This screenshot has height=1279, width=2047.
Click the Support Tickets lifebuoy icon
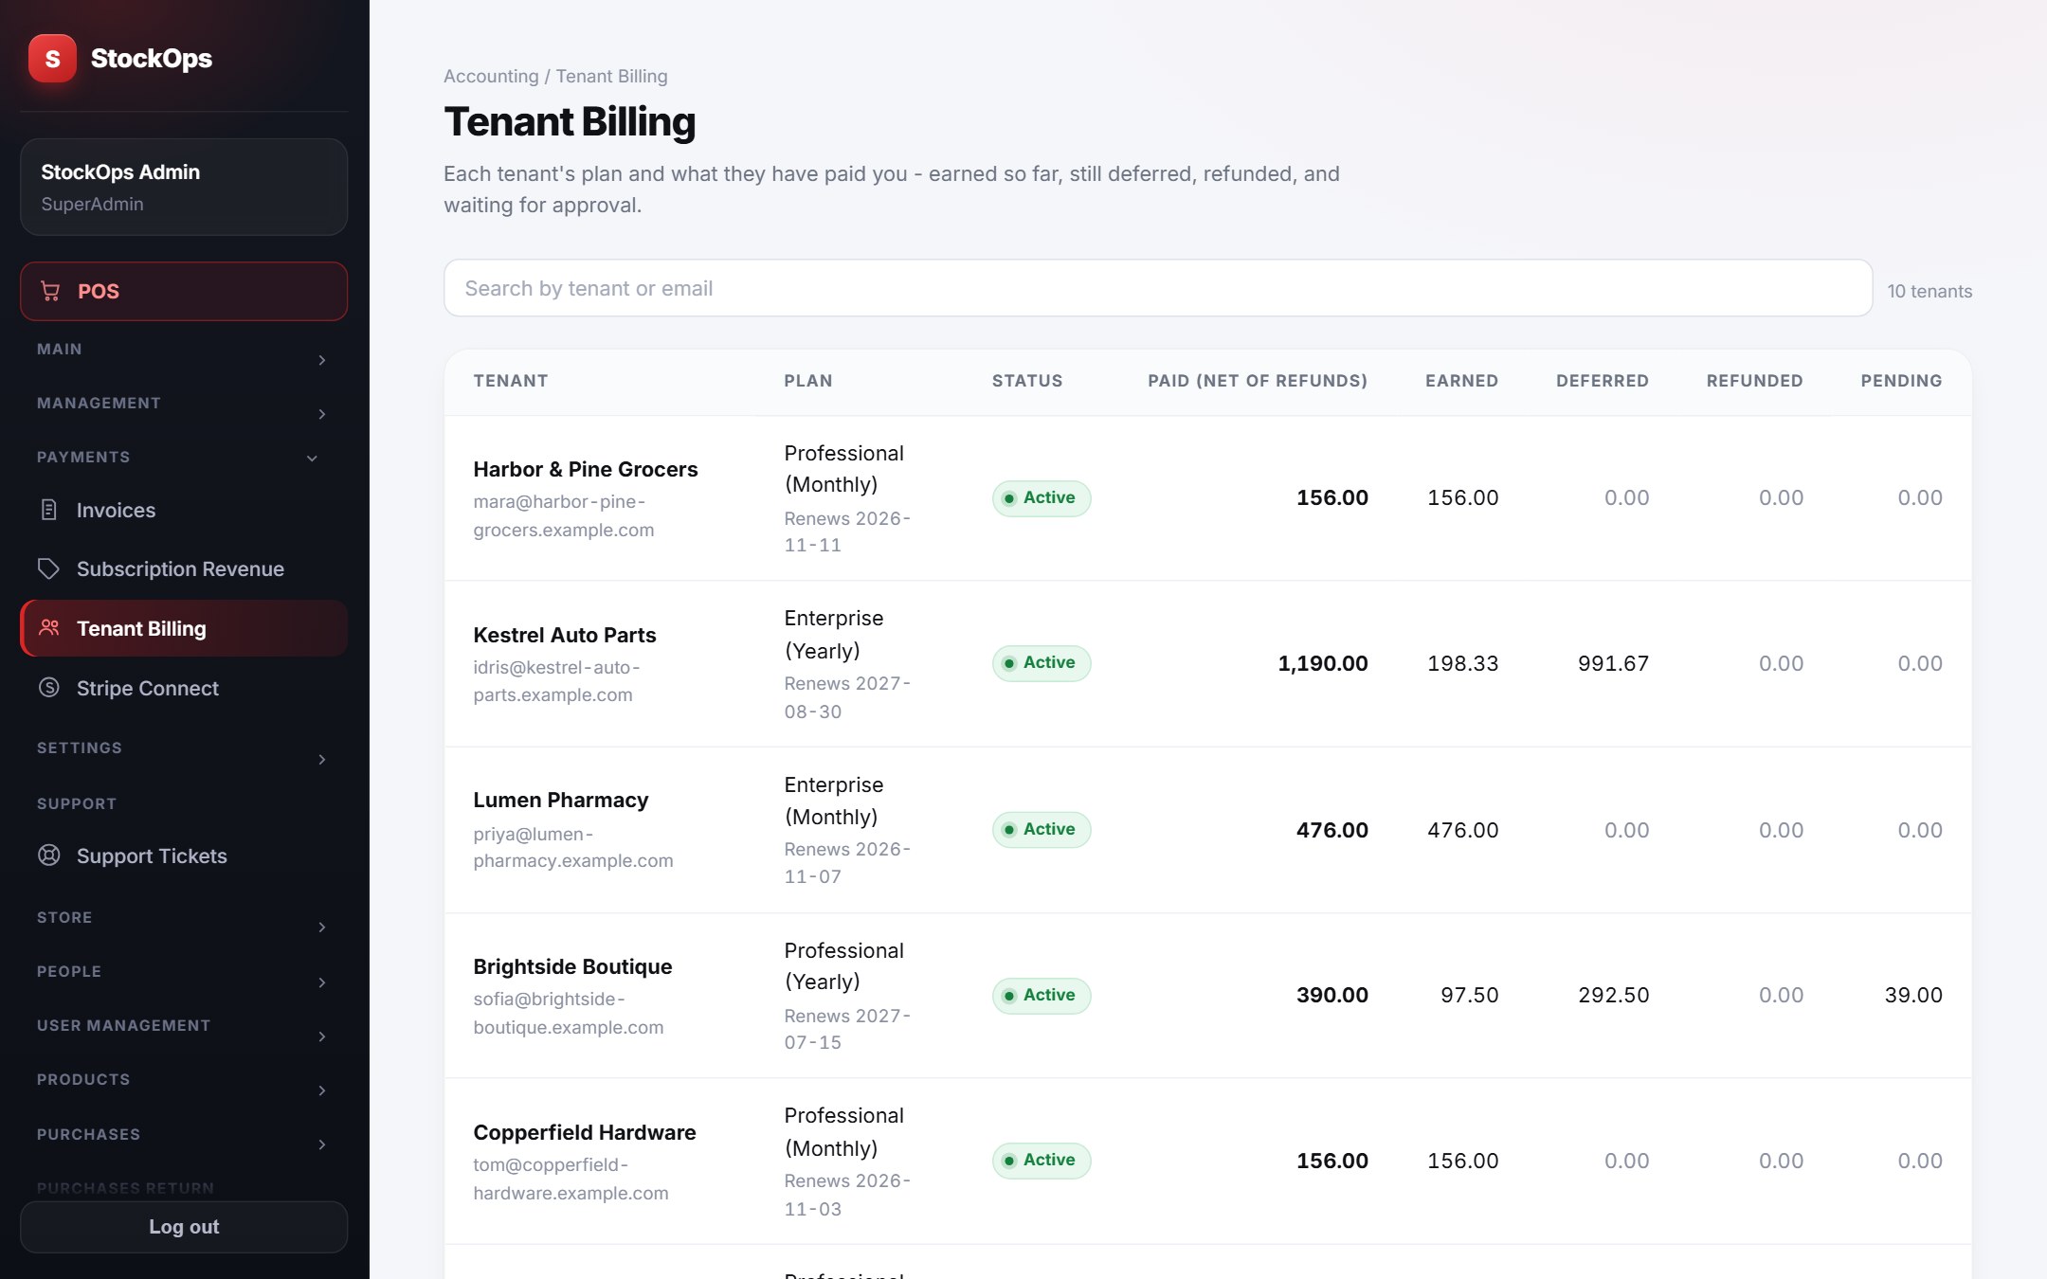(49, 856)
